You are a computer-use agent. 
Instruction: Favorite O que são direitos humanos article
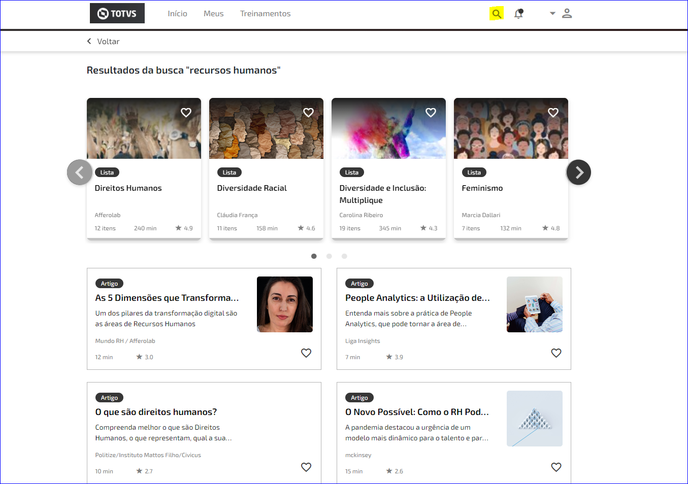click(x=306, y=467)
